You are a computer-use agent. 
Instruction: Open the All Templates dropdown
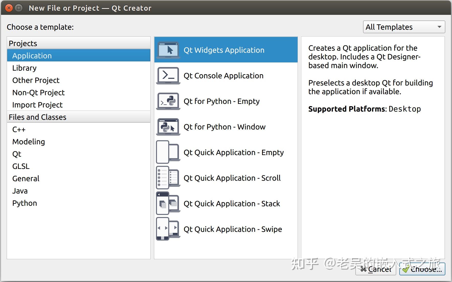click(403, 27)
